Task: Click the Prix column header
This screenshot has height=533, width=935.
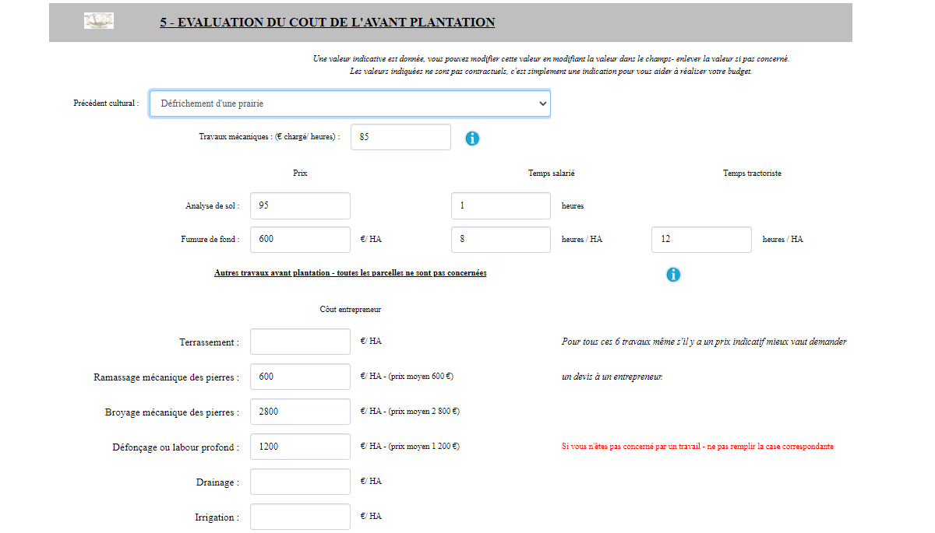Action: (x=300, y=174)
